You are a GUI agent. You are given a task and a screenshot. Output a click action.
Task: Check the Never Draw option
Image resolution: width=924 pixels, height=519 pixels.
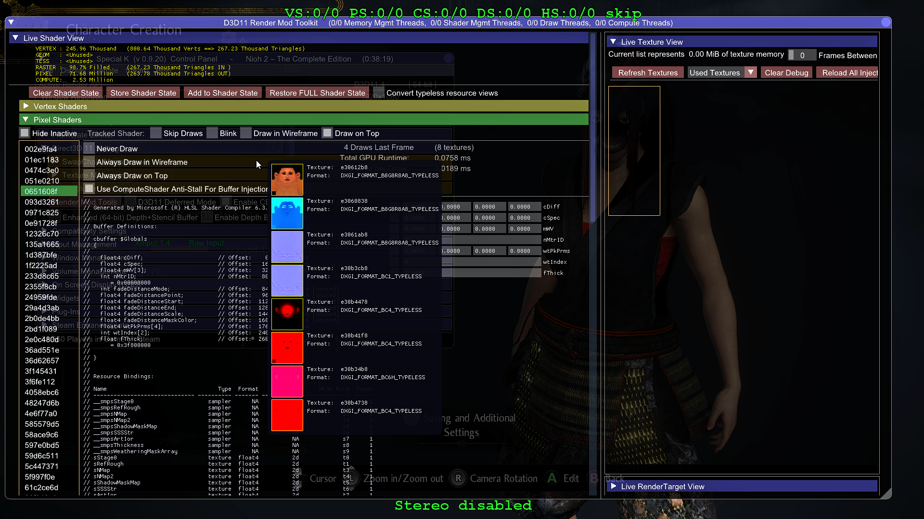click(89, 148)
